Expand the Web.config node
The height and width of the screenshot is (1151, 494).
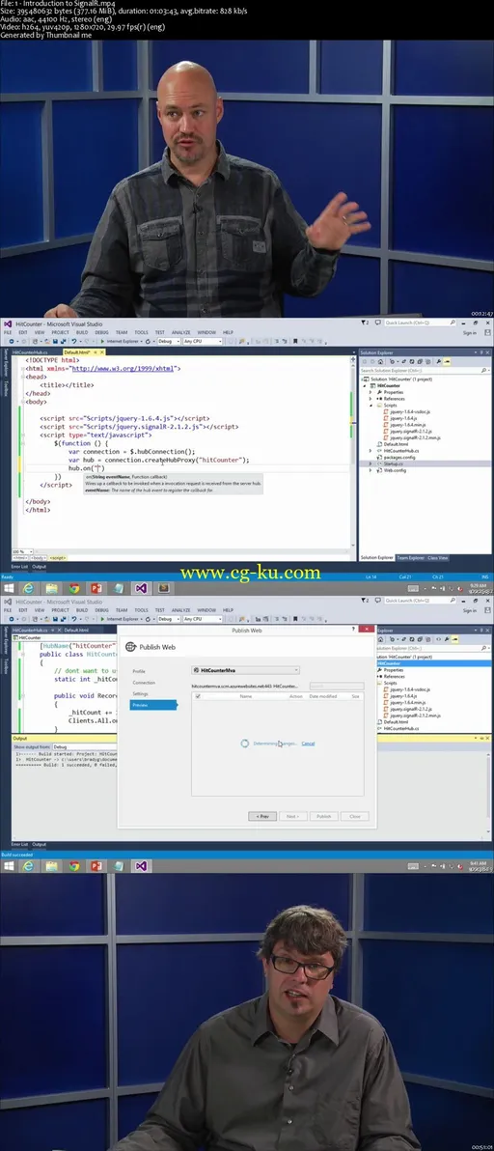point(370,470)
